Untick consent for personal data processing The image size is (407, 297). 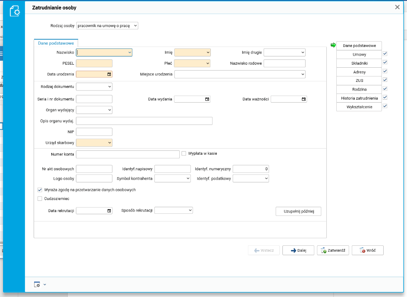40,190
